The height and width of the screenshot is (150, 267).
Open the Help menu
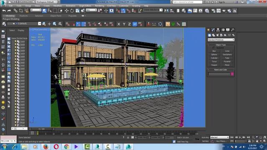coord(146,6)
